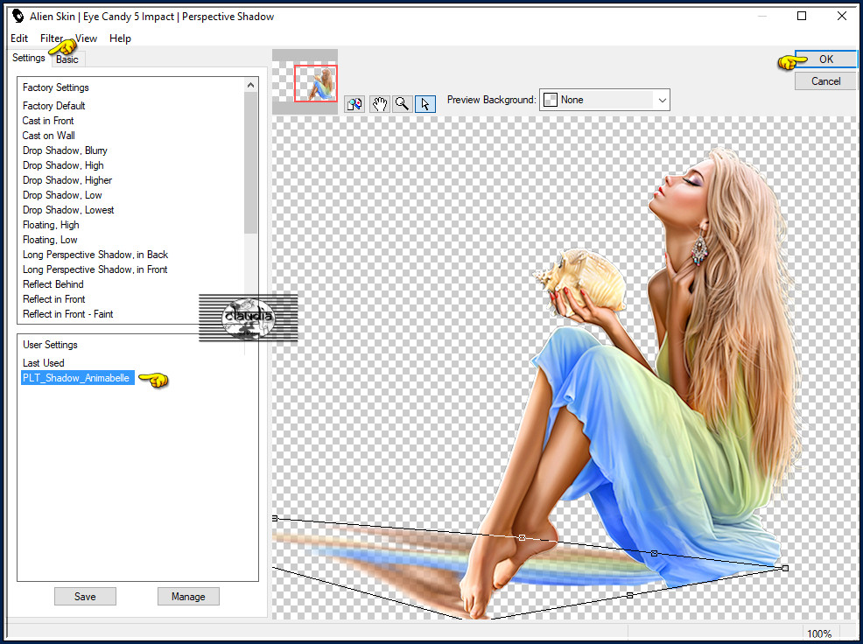Click the 100% zoom level in status bar

click(819, 634)
